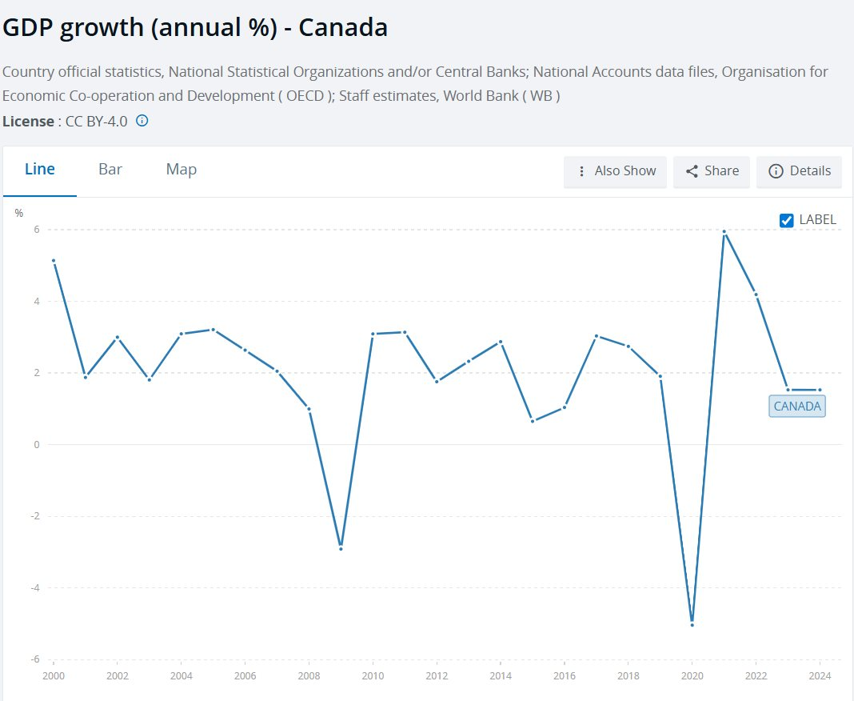Select the Line tab
This screenshot has height=701, width=854.
[x=40, y=170]
